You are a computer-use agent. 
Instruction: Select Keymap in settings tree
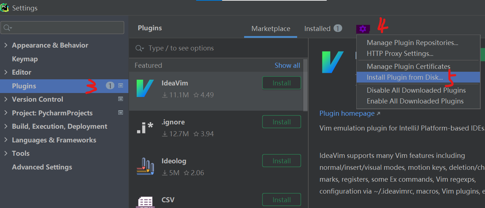[x=25, y=59]
